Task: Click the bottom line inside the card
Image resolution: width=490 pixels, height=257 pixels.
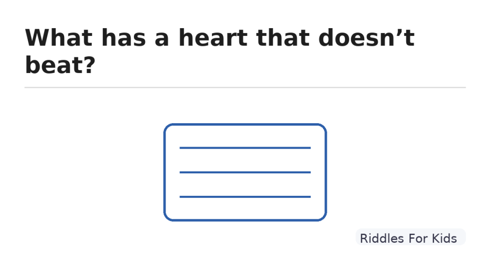Action: pyautogui.click(x=245, y=196)
